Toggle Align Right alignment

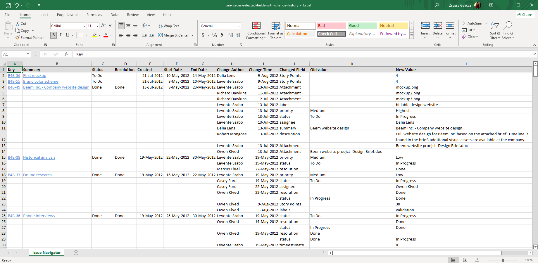[135, 35]
